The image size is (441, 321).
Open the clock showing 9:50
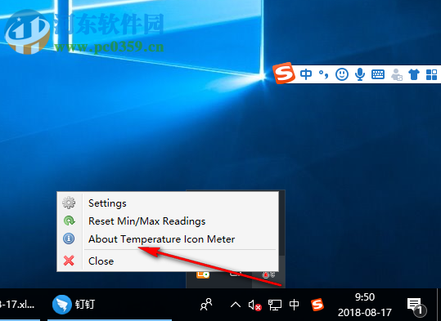pyautogui.click(x=365, y=305)
